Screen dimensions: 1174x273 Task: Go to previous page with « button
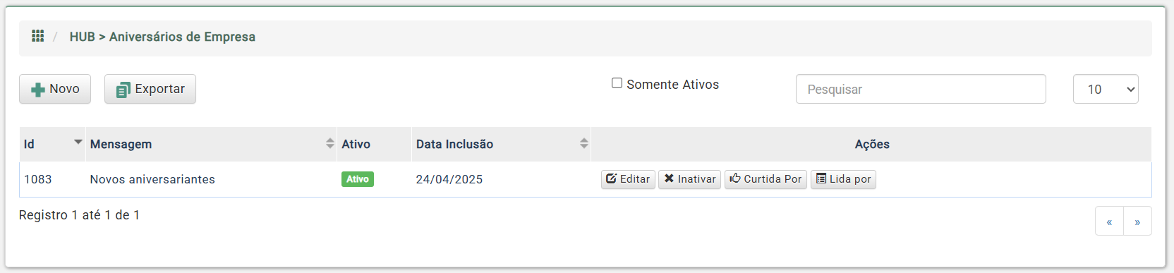[1109, 221]
